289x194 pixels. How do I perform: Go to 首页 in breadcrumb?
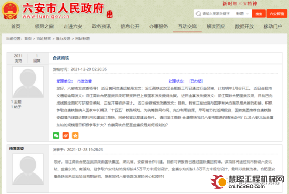(x=28, y=39)
